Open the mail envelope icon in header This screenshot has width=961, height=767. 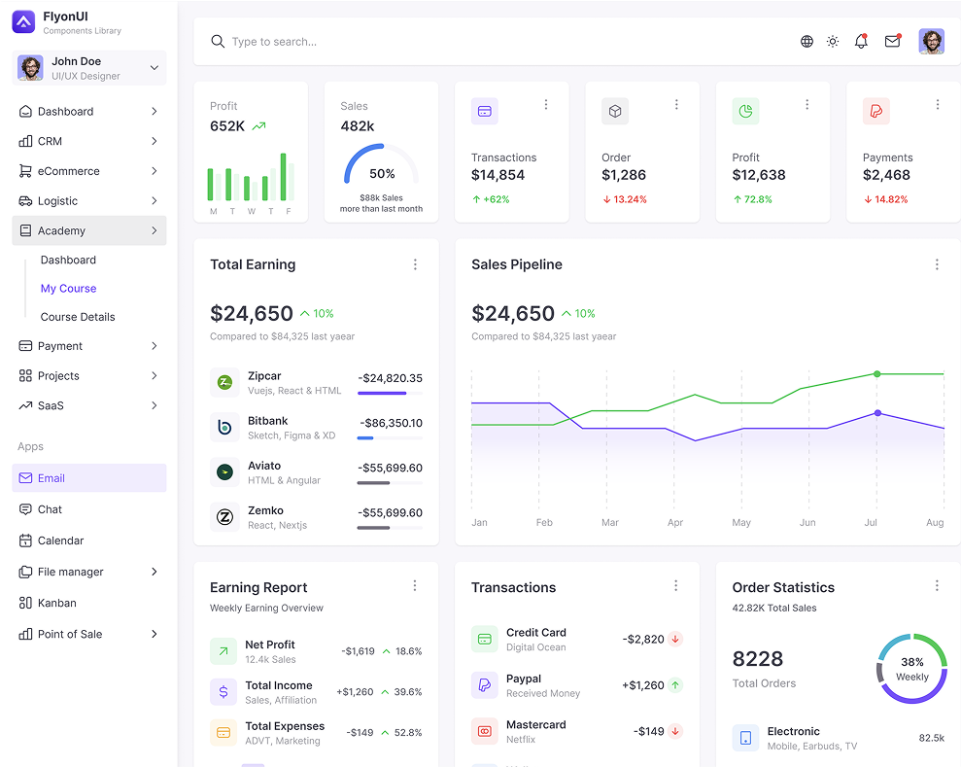coord(892,41)
